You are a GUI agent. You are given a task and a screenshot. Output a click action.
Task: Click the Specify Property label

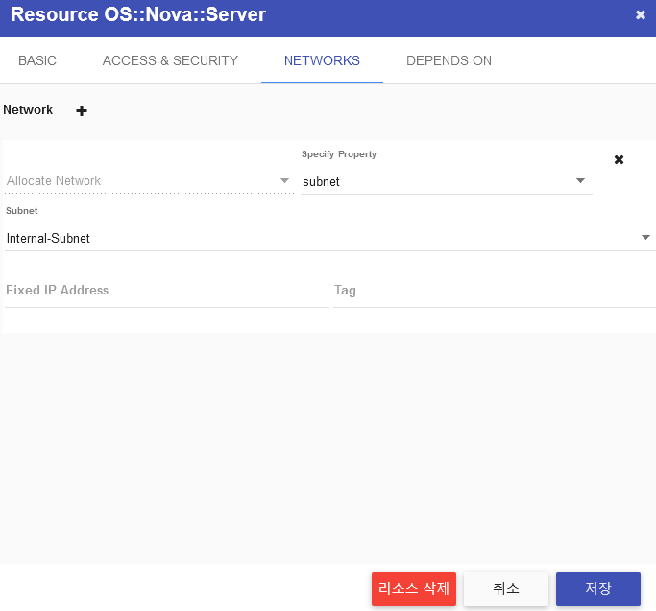click(339, 154)
